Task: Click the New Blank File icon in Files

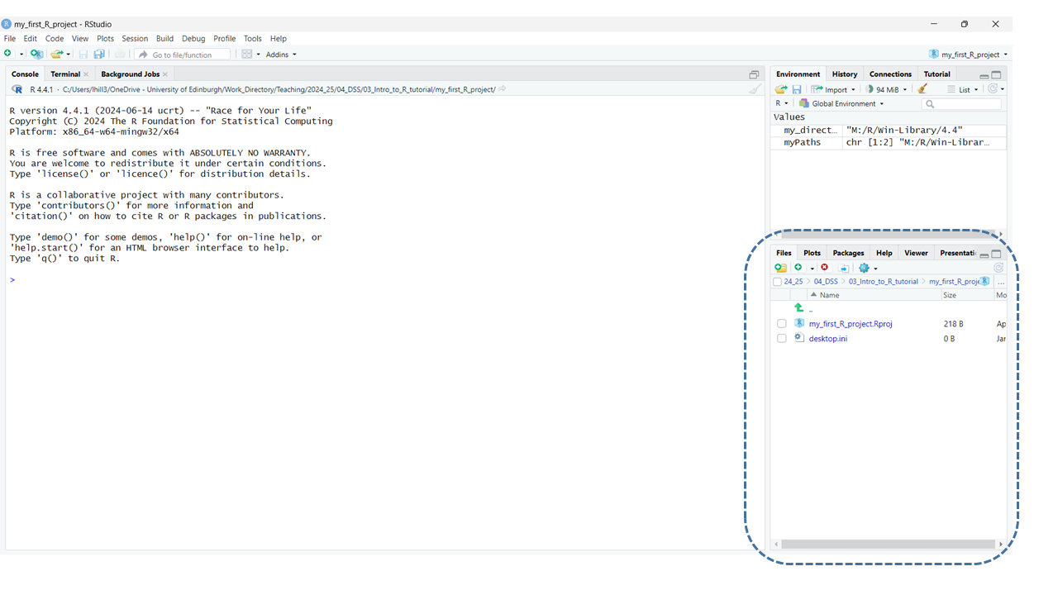Action: [x=798, y=268]
